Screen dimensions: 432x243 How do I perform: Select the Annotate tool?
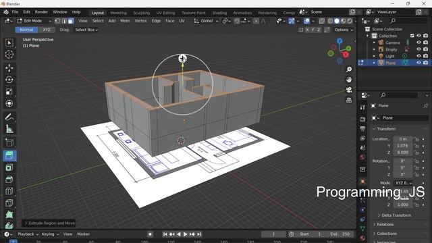pos(9,117)
